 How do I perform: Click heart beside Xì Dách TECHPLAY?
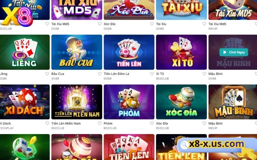pyautogui.click(x=47, y=124)
